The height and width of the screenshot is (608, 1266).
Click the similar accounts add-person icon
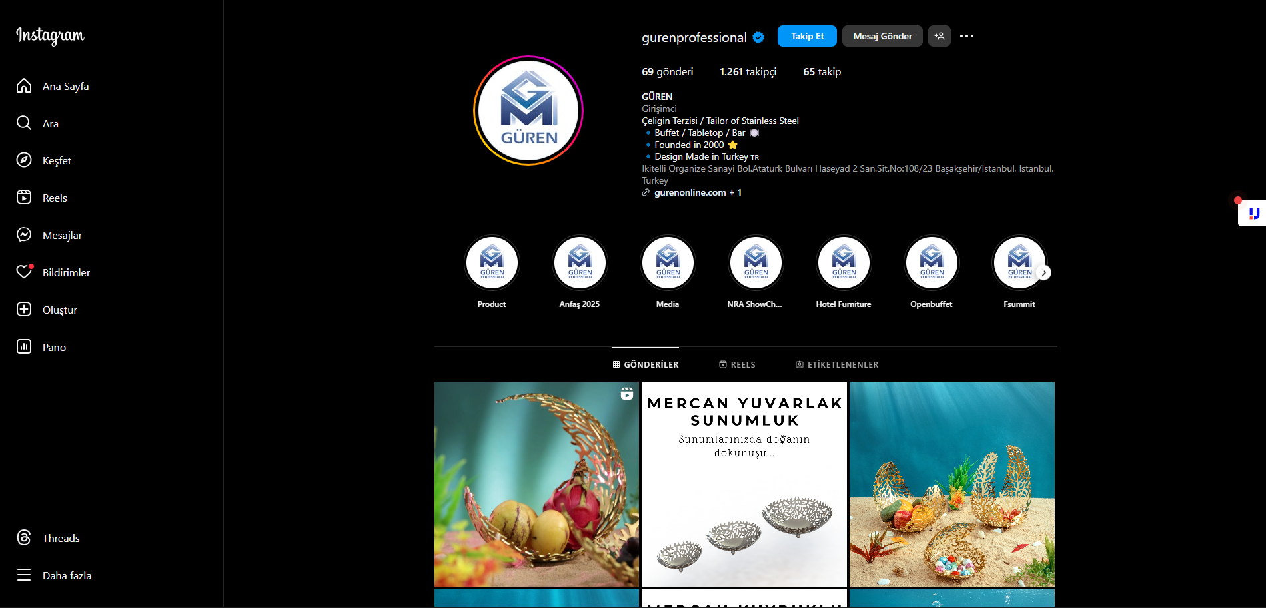[940, 36]
